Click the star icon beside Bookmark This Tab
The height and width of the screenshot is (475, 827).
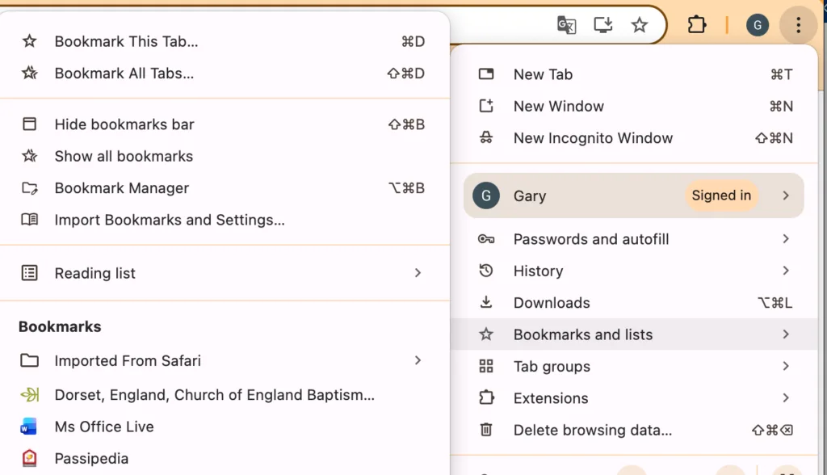coord(30,41)
